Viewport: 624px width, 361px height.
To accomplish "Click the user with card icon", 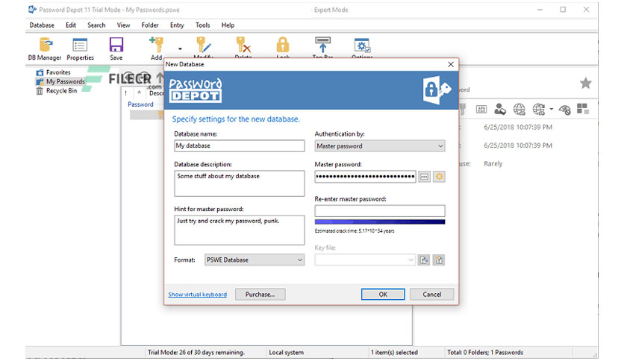I will click(x=500, y=109).
